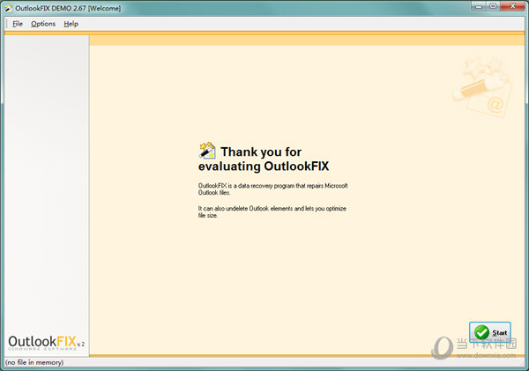Image resolution: width=529 pixels, height=371 pixels.
Task: Click the "OutlookFIX is a data recovery program" paragraph
Action: (272, 189)
